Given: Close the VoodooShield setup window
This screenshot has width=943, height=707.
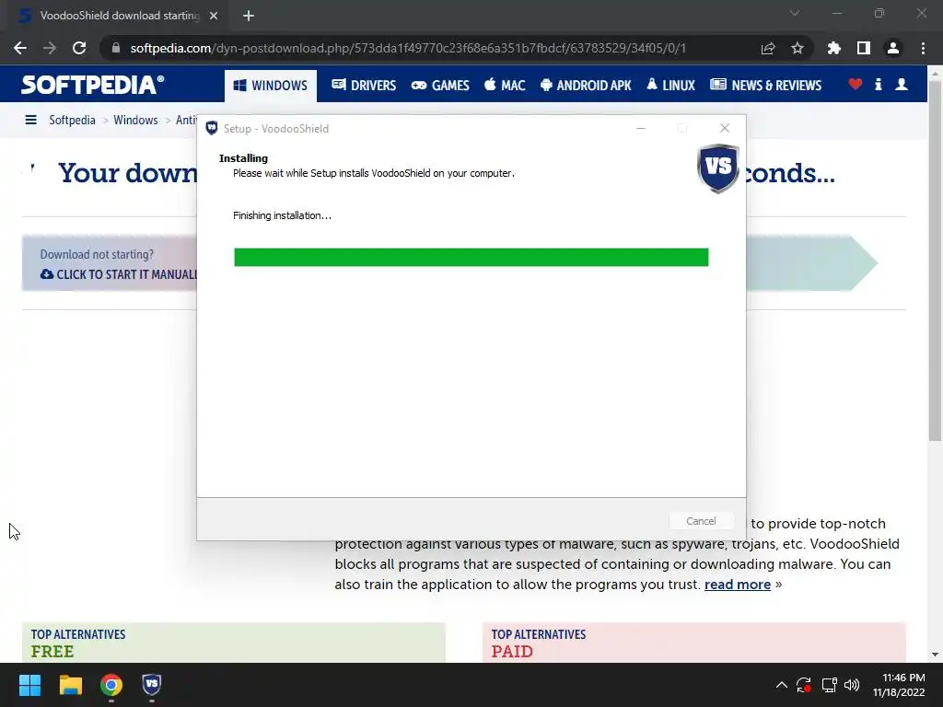Looking at the screenshot, I should 725,128.
